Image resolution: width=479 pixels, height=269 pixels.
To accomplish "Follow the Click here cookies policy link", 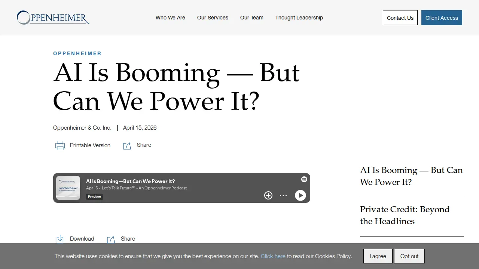I will click(x=273, y=256).
